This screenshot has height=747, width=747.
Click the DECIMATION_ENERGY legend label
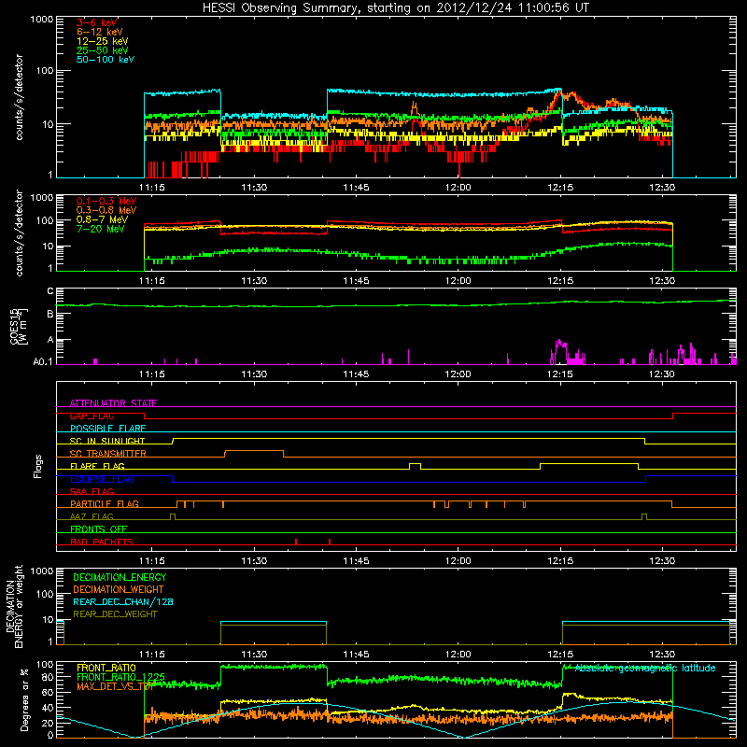[120, 577]
